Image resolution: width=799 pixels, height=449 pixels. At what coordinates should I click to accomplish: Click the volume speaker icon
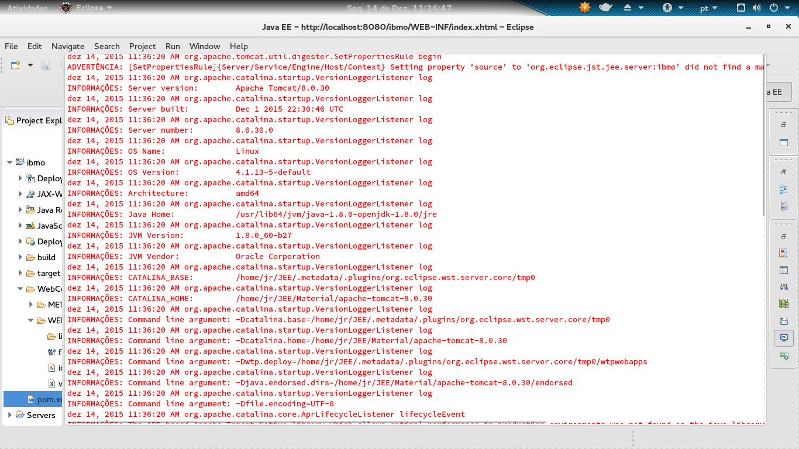pos(757,8)
